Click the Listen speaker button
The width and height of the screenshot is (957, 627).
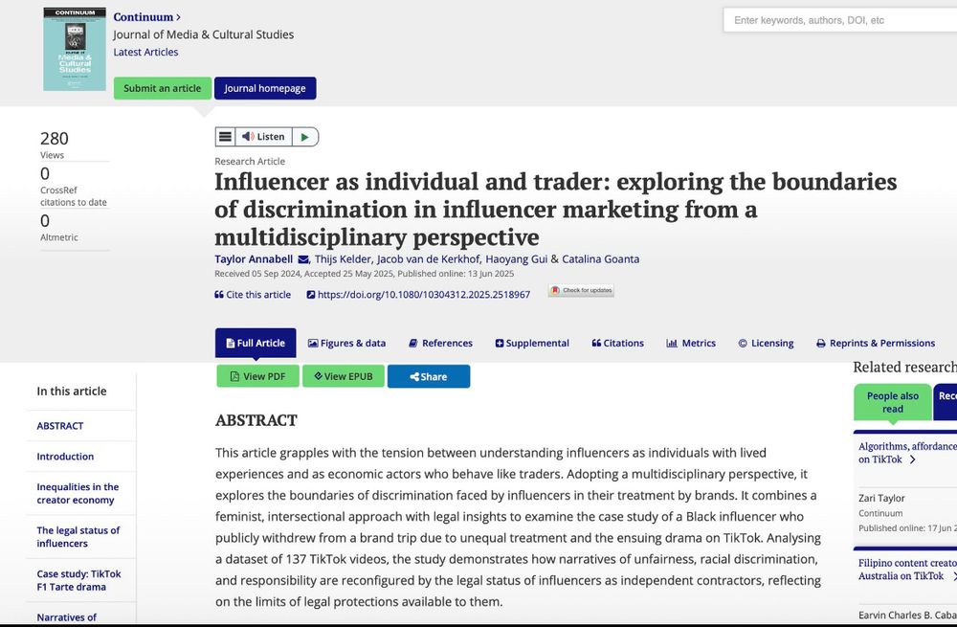[x=264, y=137]
